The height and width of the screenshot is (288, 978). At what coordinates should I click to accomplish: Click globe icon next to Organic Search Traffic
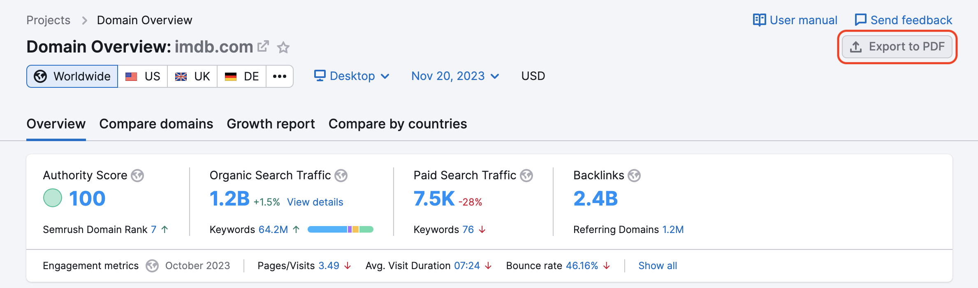341,176
